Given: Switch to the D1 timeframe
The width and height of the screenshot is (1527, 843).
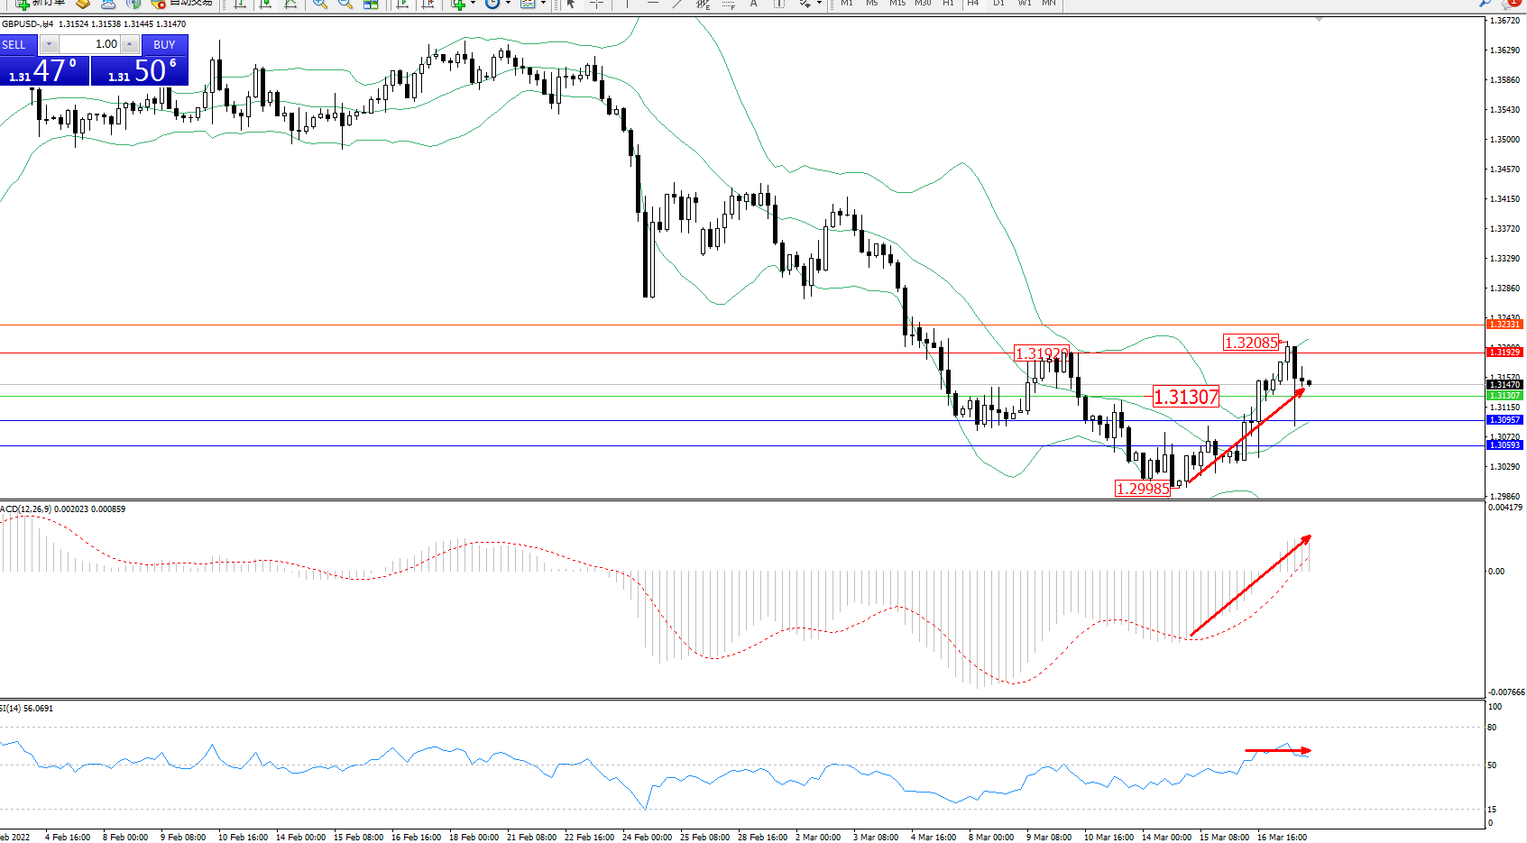Looking at the screenshot, I should coord(998,3).
